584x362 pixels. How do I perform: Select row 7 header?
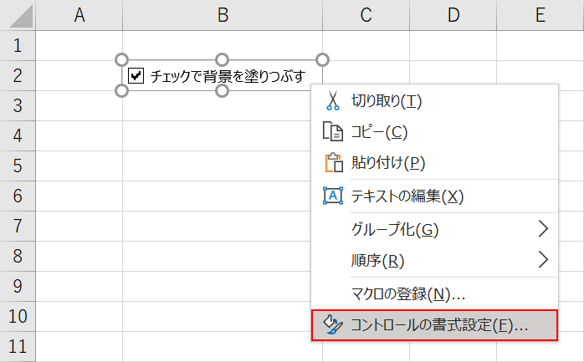coord(18,227)
